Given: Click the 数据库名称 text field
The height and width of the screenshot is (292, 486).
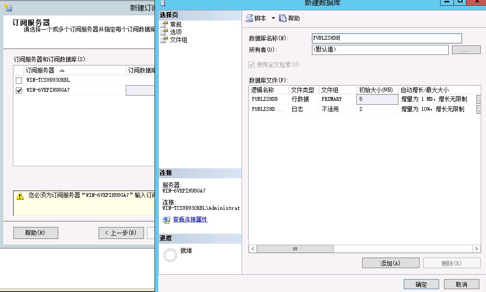Looking at the screenshot, I should [x=387, y=38].
